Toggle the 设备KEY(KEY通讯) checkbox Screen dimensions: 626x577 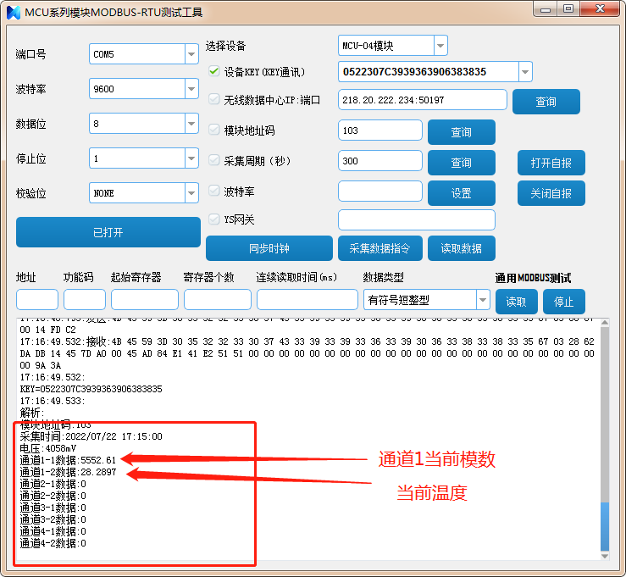click(214, 72)
